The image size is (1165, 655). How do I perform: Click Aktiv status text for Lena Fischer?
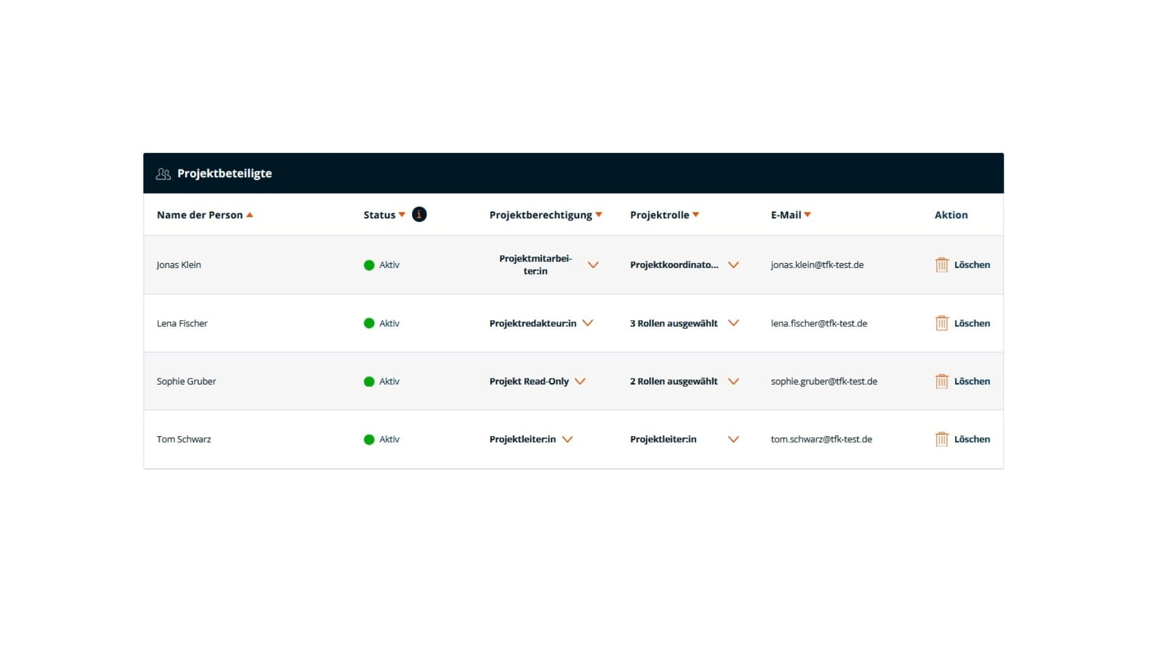pos(390,323)
